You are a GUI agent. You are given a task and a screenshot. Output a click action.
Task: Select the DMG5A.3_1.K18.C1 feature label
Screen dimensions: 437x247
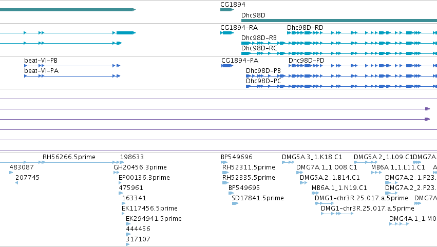pyautogui.click(x=312, y=157)
